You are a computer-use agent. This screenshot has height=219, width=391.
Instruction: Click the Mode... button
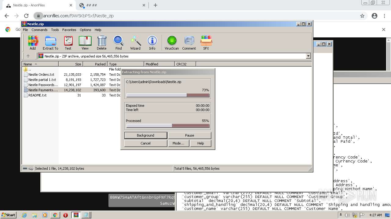[x=178, y=143]
